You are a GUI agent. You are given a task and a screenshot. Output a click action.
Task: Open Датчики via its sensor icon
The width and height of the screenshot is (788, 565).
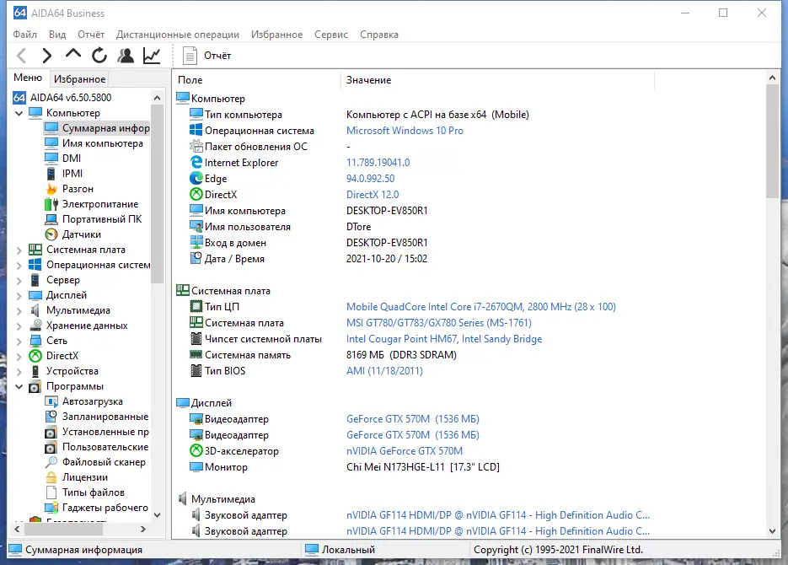[x=52, y=234]
